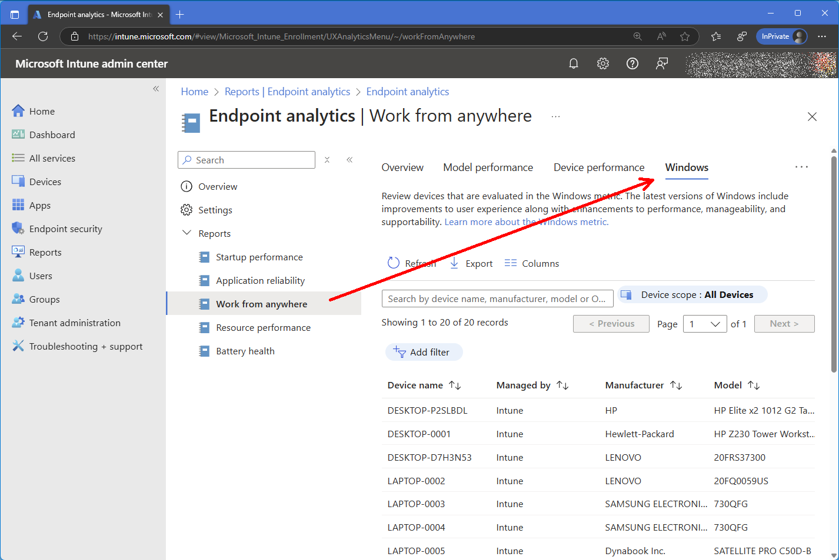Click the Refresh icon in toolbar
The image size is (839, 560).
tap(394, 263)
